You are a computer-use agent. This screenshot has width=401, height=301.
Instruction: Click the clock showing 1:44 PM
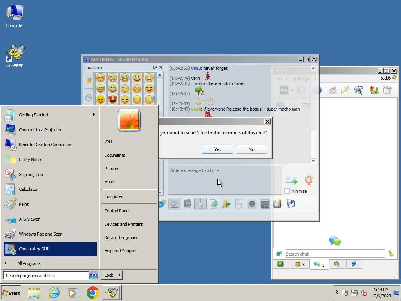[381, 292]
